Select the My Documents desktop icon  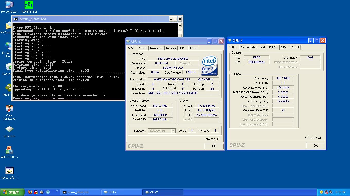click(x=8, y=26)
